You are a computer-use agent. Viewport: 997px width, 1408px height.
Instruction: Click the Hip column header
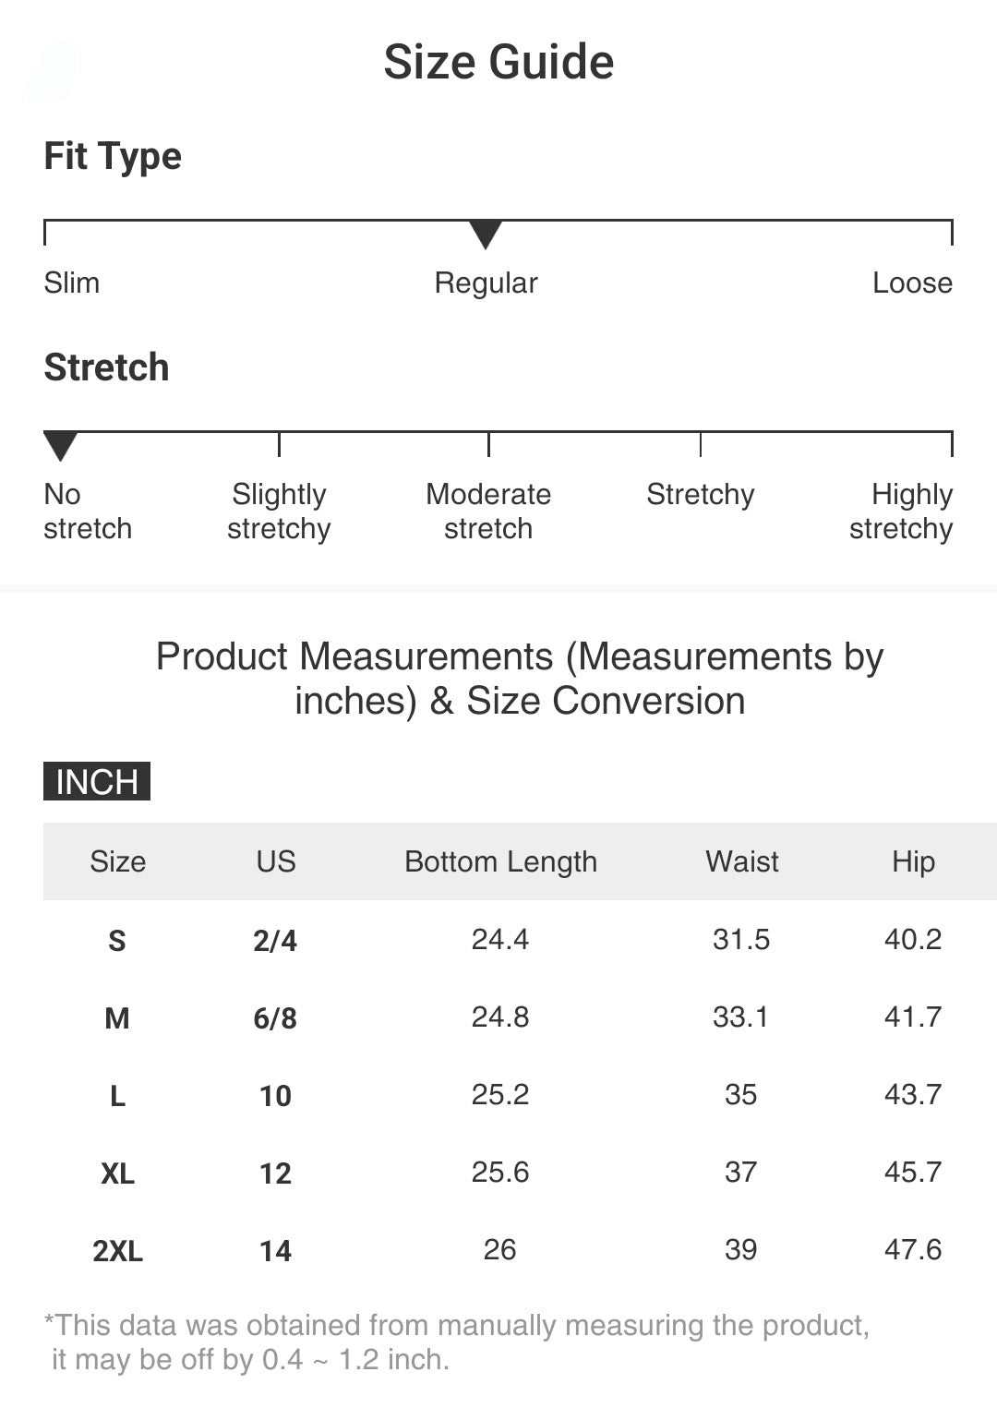coord(913,861)
